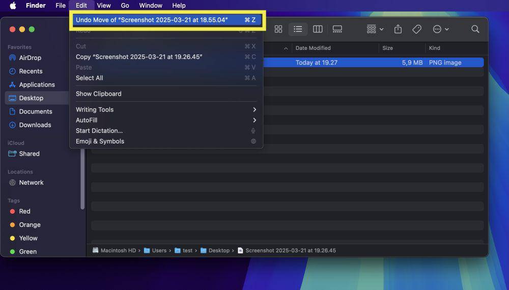Click Users in the path bar
Viewport: 509px width, 290px height.
point(155,250)
